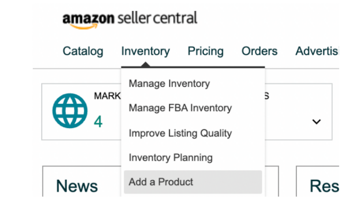Image resolution: width=361 pixels, height=210 pixels.
Task: Open the Advertising menu
Action: point(317,51)
